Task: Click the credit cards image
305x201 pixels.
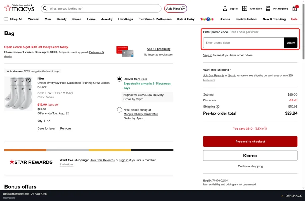Action: point(125,52)
